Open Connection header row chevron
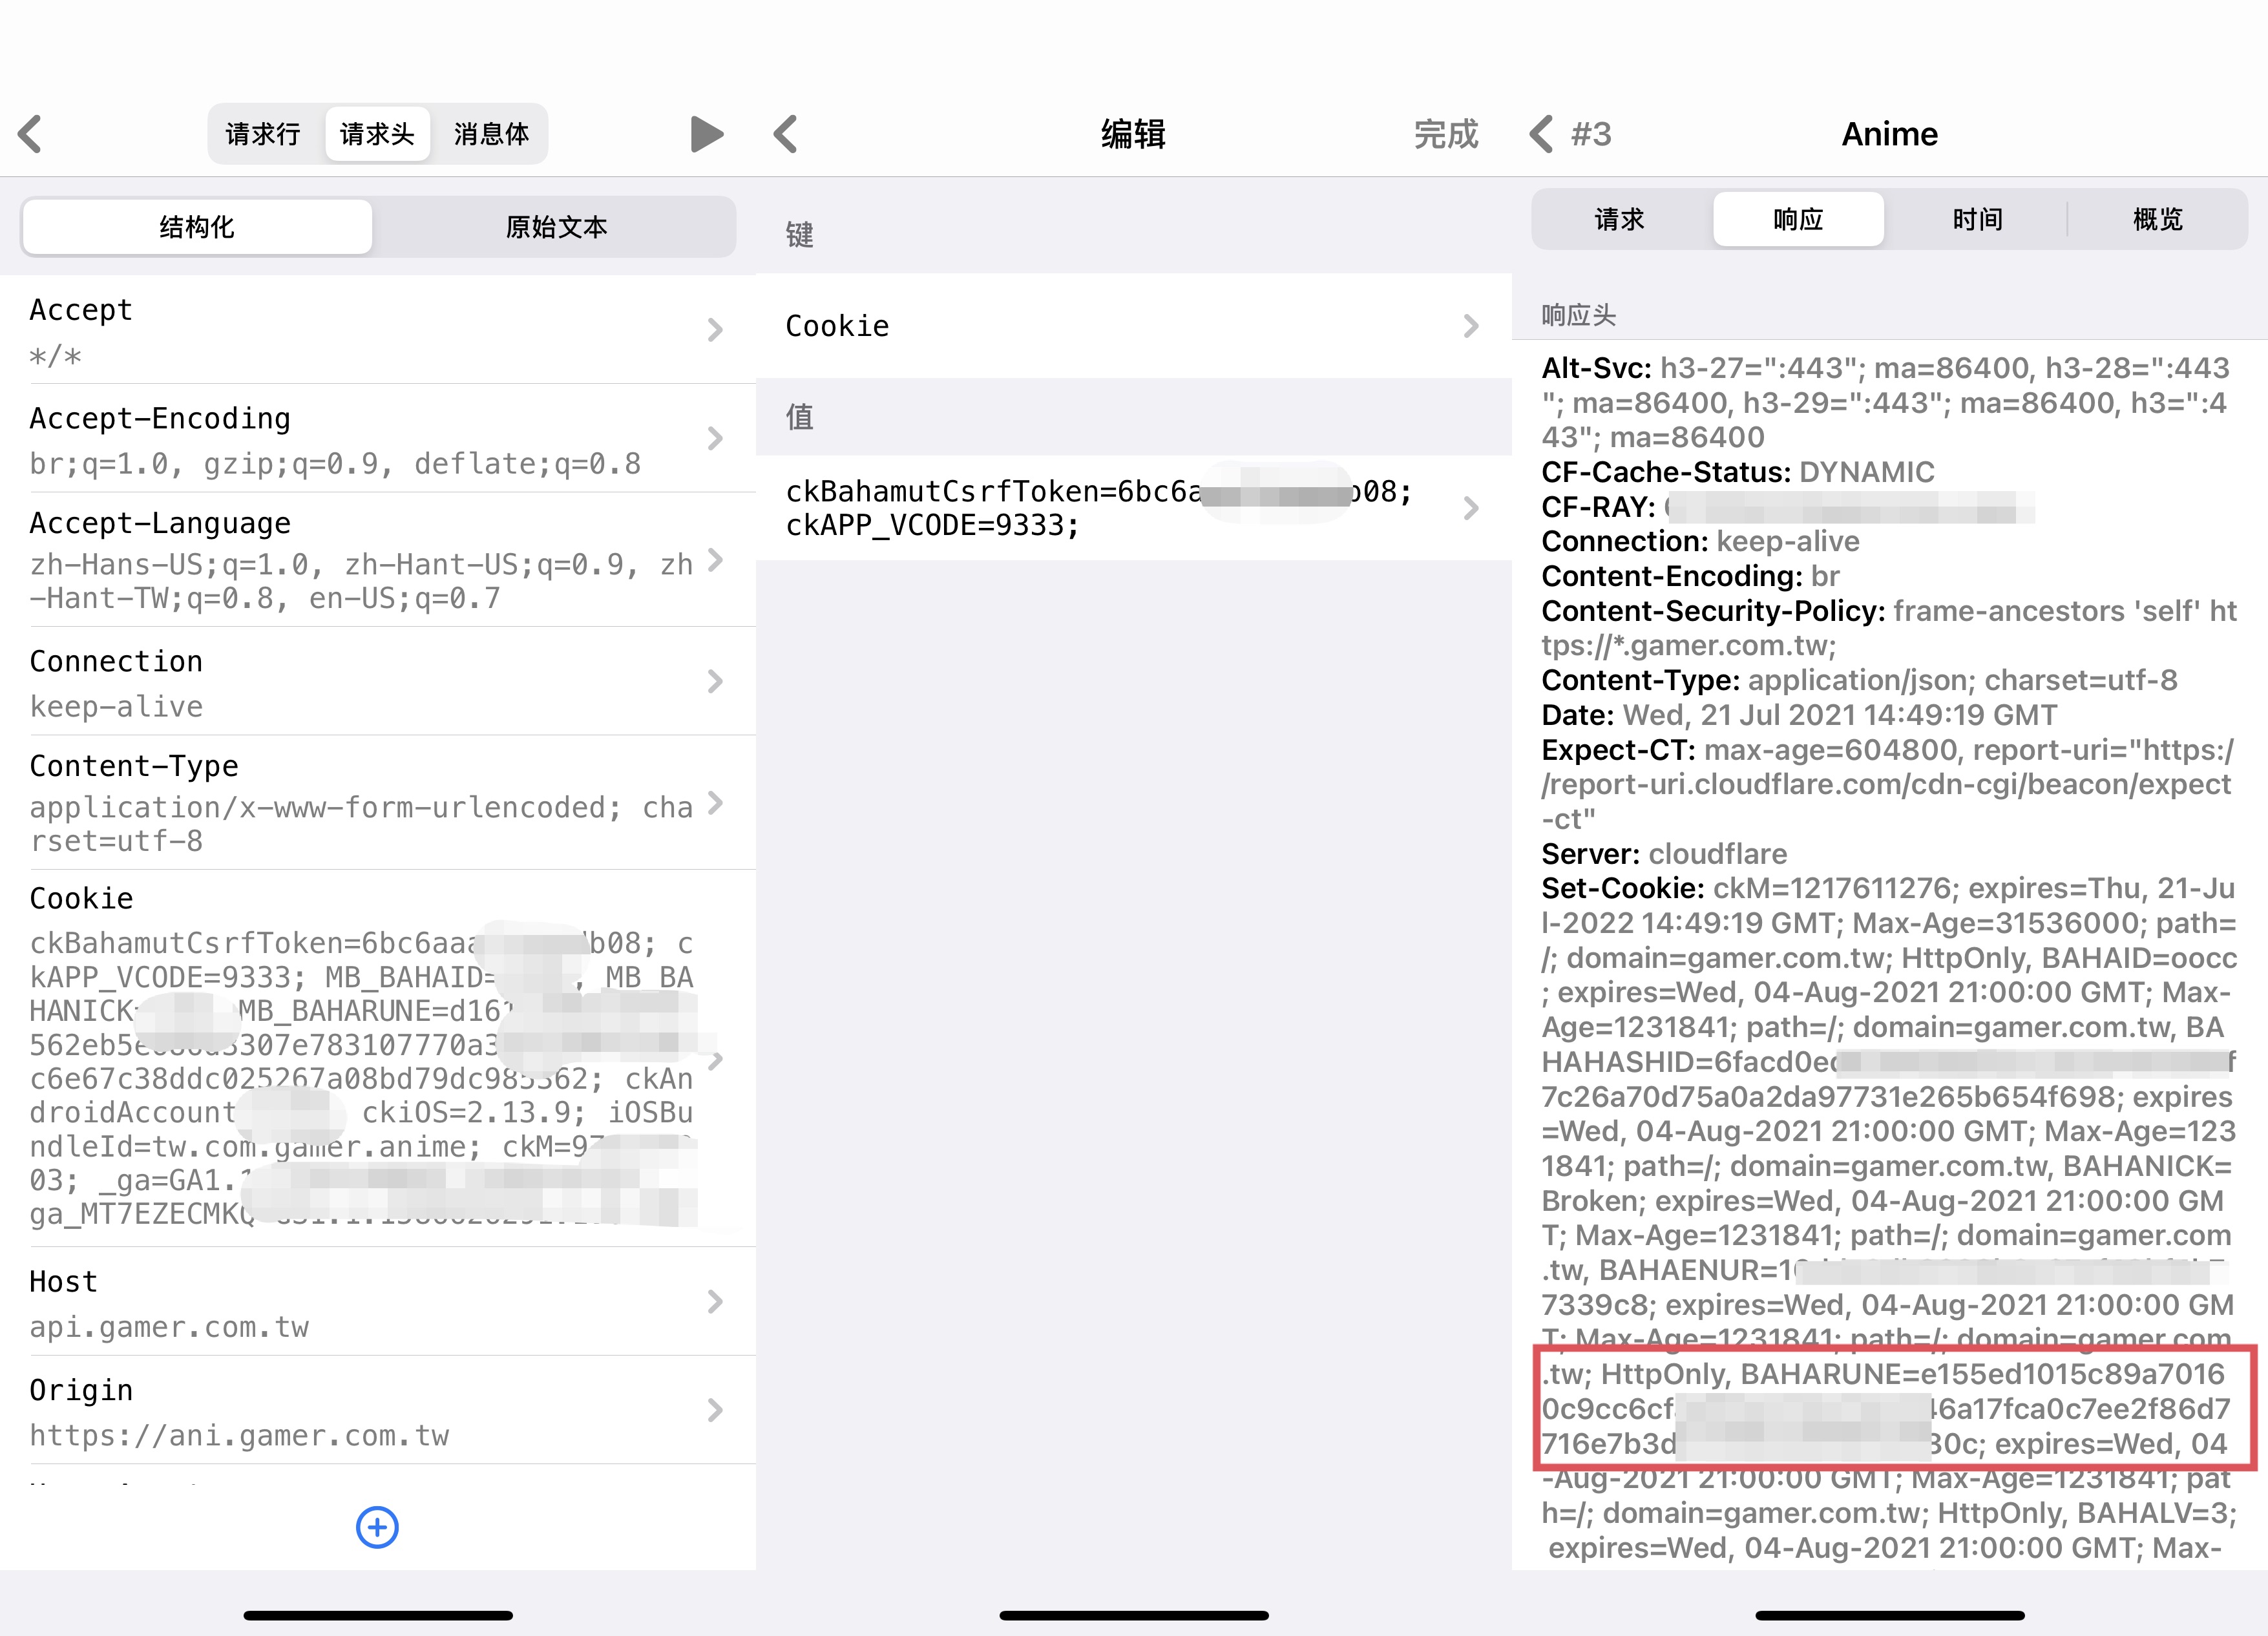 point(715,682)
